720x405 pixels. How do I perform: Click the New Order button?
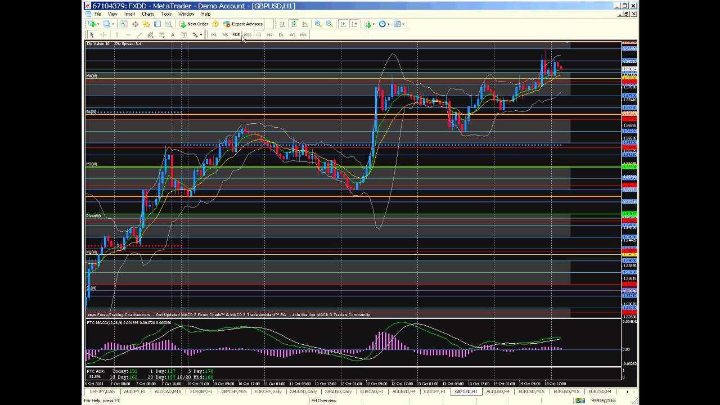[193, 24]
